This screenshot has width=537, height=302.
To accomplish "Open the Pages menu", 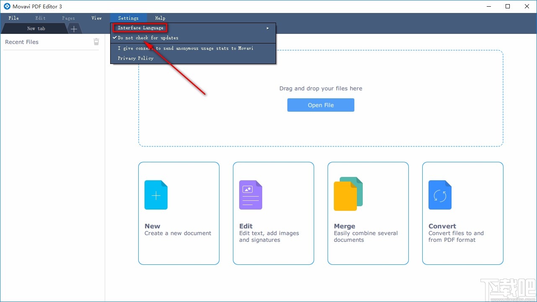I will pos(68,18).
